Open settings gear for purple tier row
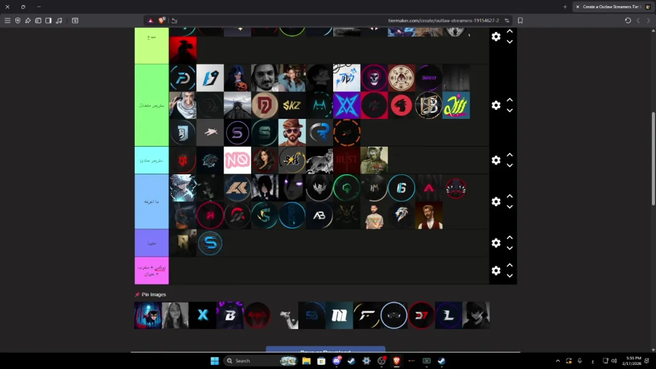656x369 pixels. [496, 243]
